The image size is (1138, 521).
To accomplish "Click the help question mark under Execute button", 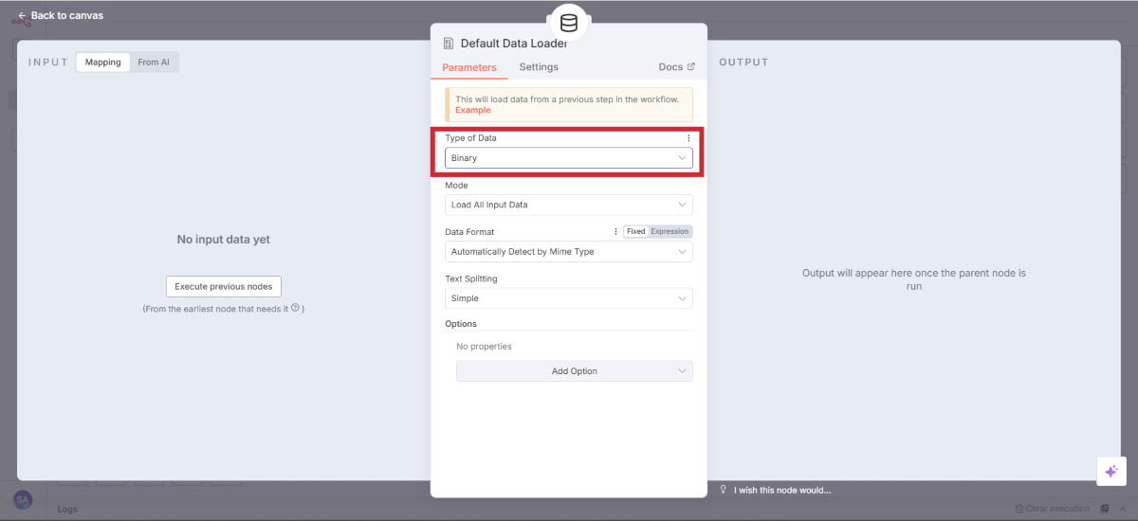I will (295, 308).
